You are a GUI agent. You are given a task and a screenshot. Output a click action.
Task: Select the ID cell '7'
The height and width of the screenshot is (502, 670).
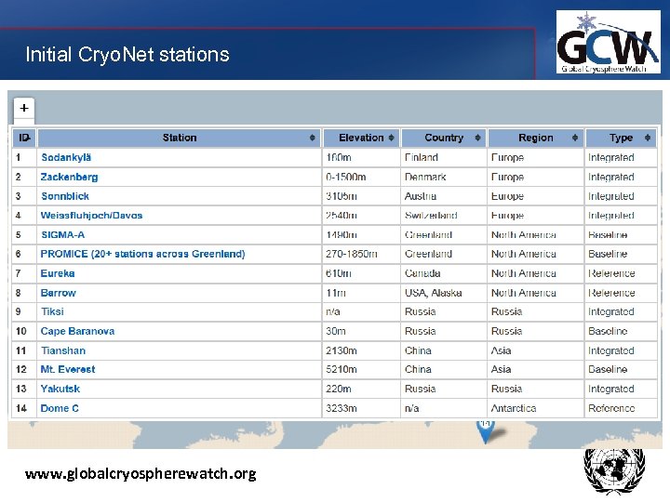pyautogui.click(x=24, y=273)
